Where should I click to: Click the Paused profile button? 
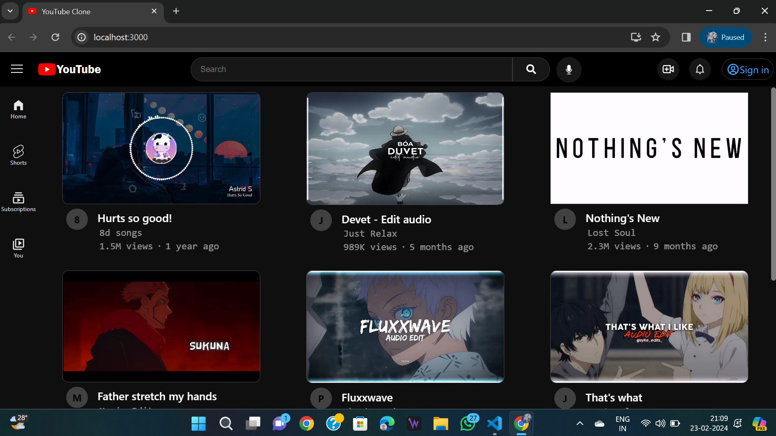click(x=726, y=37)
